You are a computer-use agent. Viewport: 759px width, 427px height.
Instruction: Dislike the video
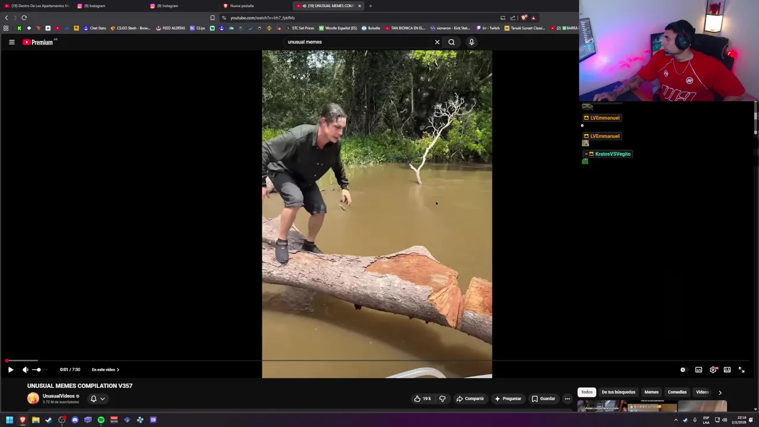pyautogui.click(x=442, y=399)
